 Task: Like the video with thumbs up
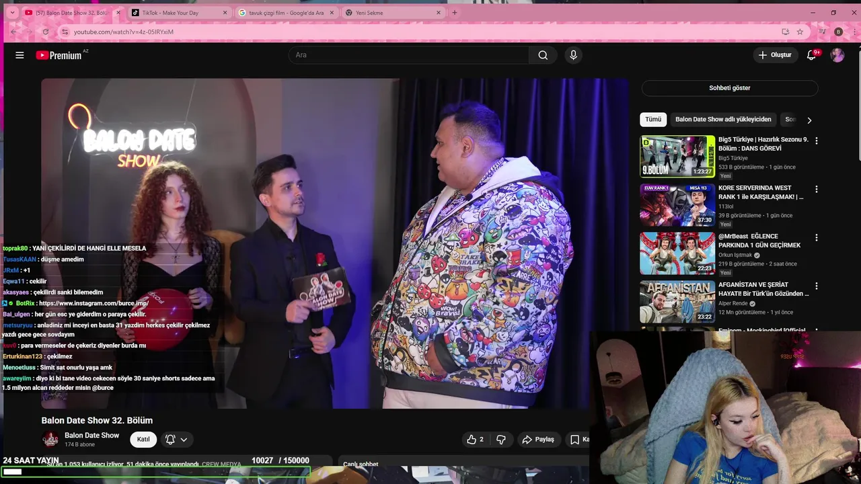(475, 440)
